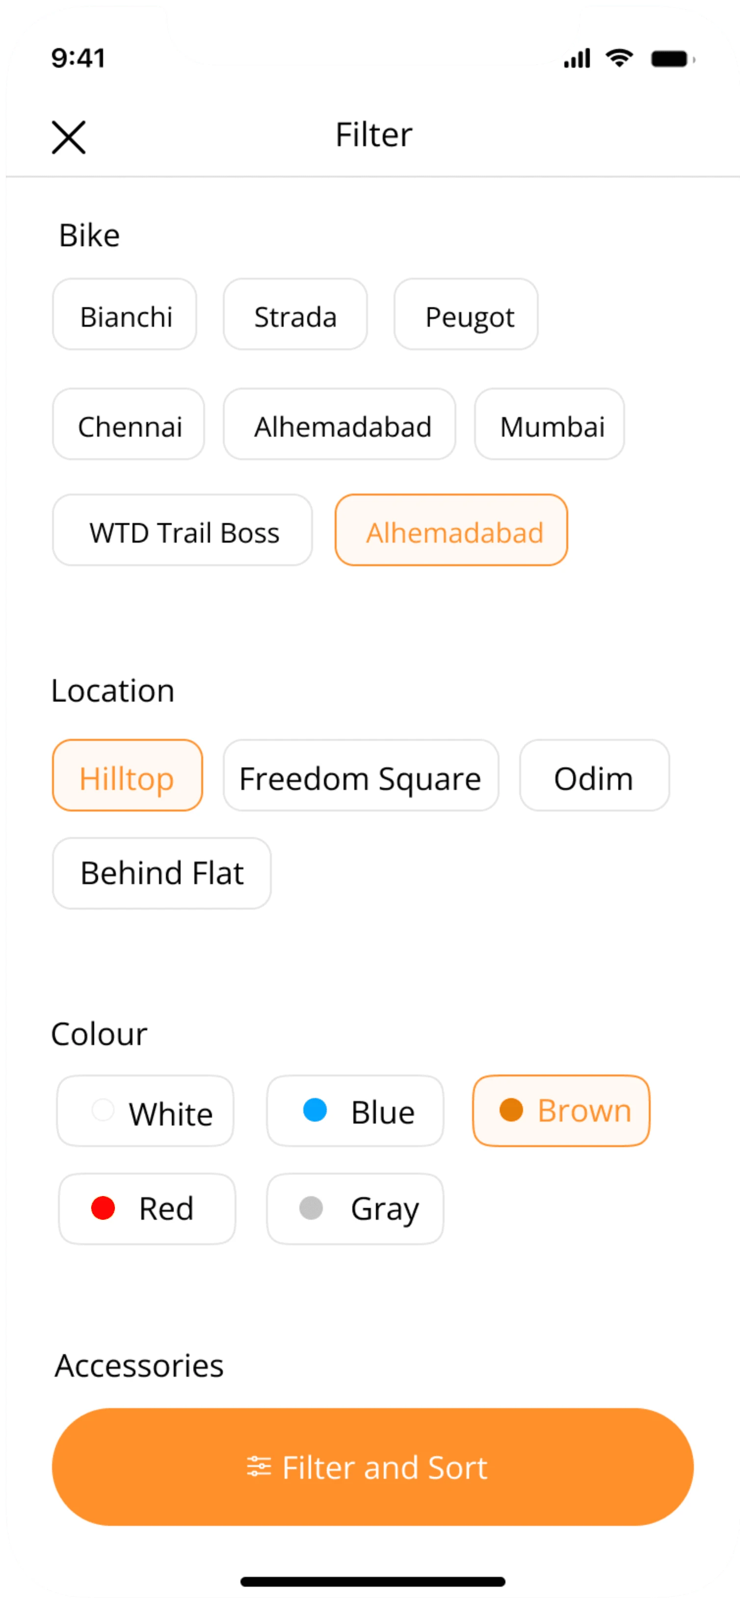
Task: Close the Filter screen with X icon
Action: (x=68, y=137)
